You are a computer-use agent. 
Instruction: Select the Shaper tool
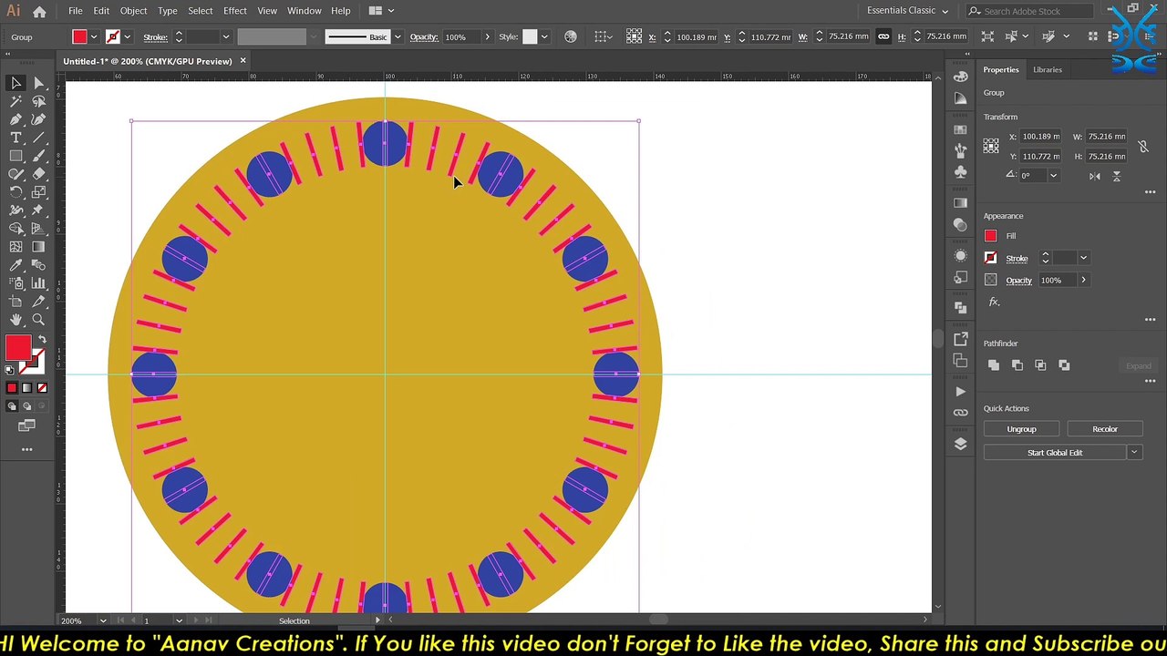15,174
